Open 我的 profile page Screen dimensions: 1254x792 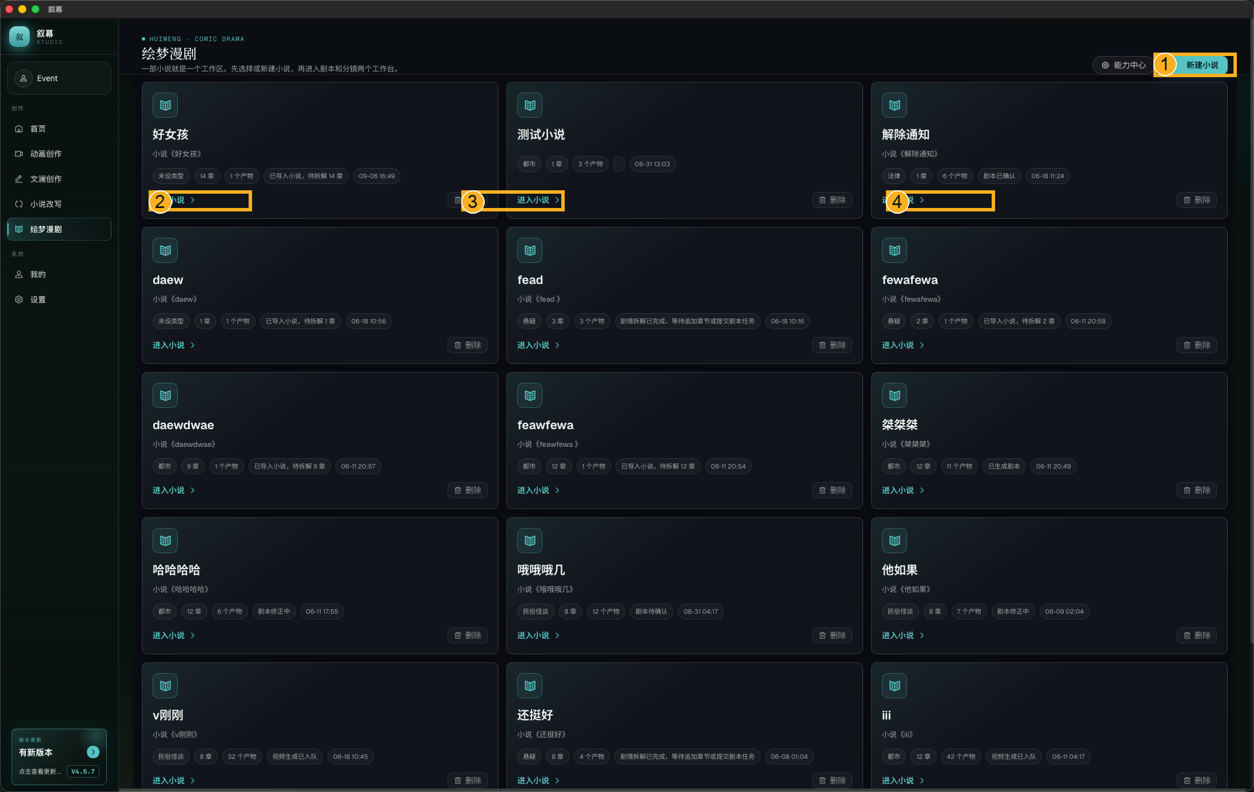[59, 274]
